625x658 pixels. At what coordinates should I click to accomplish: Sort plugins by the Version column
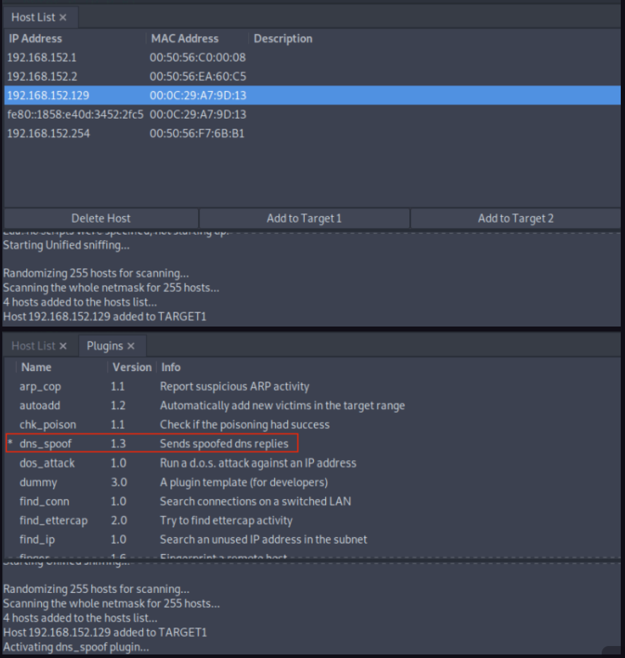coord(132,367)
